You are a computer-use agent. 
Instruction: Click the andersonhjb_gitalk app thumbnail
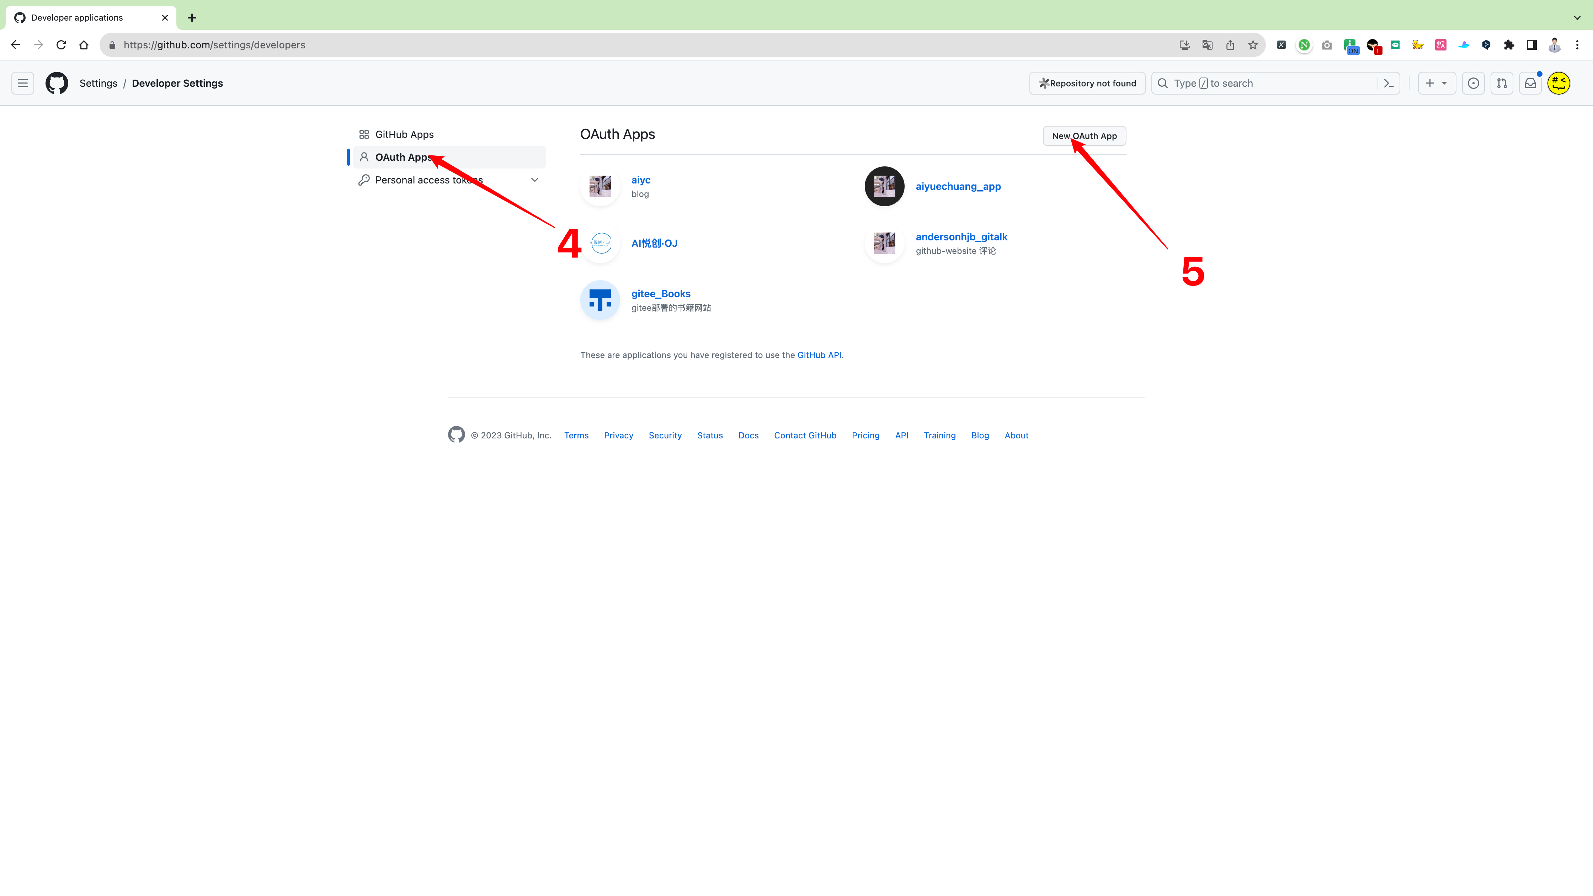coord(884,243)
